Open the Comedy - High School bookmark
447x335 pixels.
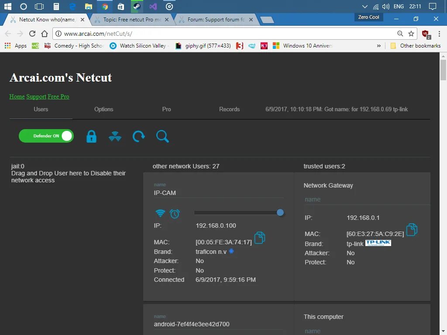coord(74,45)
